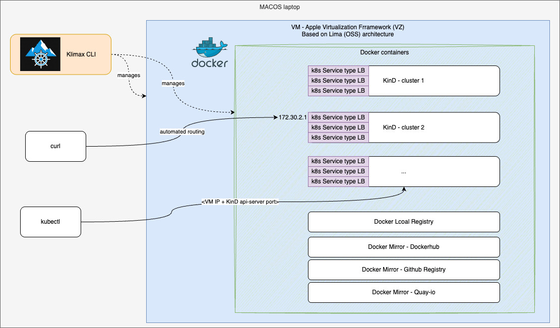This screenshot has width=560, height=328.
Task: Select the kubectl box
Action: (x=51, y=222)
